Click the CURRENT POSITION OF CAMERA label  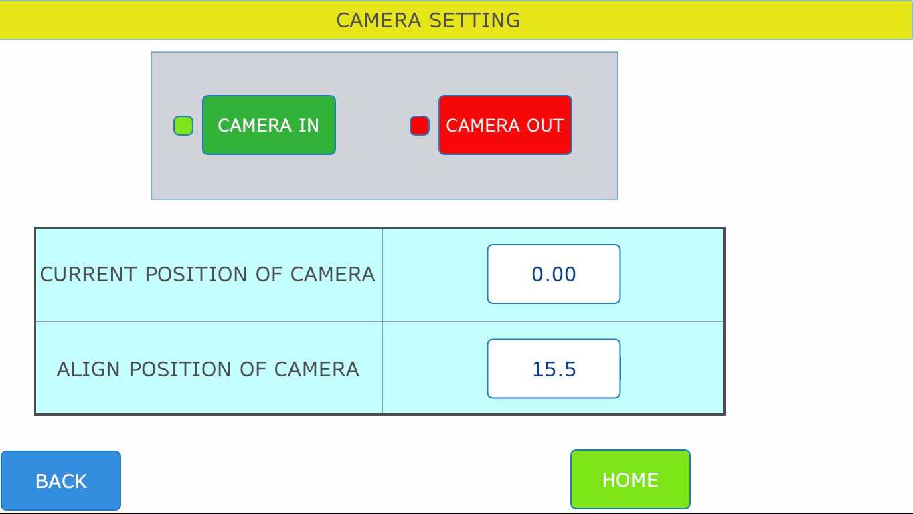point(207,275)
